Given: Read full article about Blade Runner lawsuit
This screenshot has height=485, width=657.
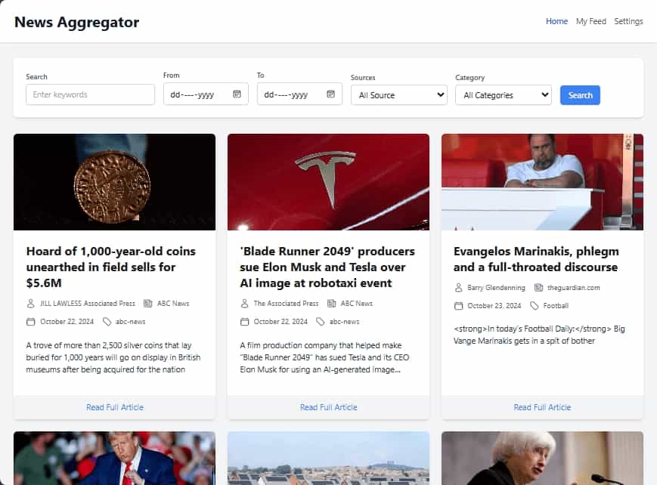Looking at the screenshot, I should 328,407.
